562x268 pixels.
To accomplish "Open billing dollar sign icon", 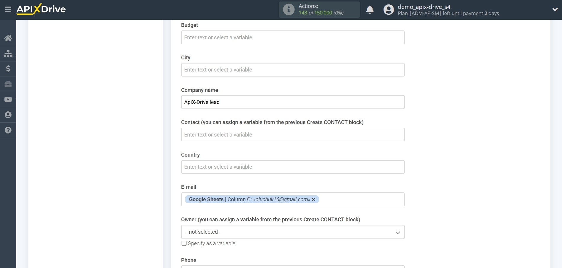I will tap(8, 69).
